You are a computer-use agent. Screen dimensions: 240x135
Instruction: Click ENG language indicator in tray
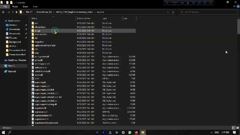point(217,132)
